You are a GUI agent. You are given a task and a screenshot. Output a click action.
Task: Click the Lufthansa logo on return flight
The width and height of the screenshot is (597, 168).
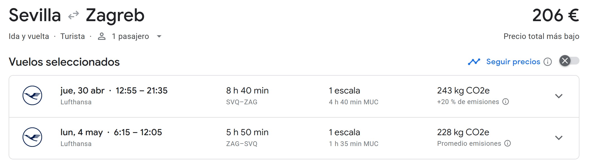(x=32, y=137)
